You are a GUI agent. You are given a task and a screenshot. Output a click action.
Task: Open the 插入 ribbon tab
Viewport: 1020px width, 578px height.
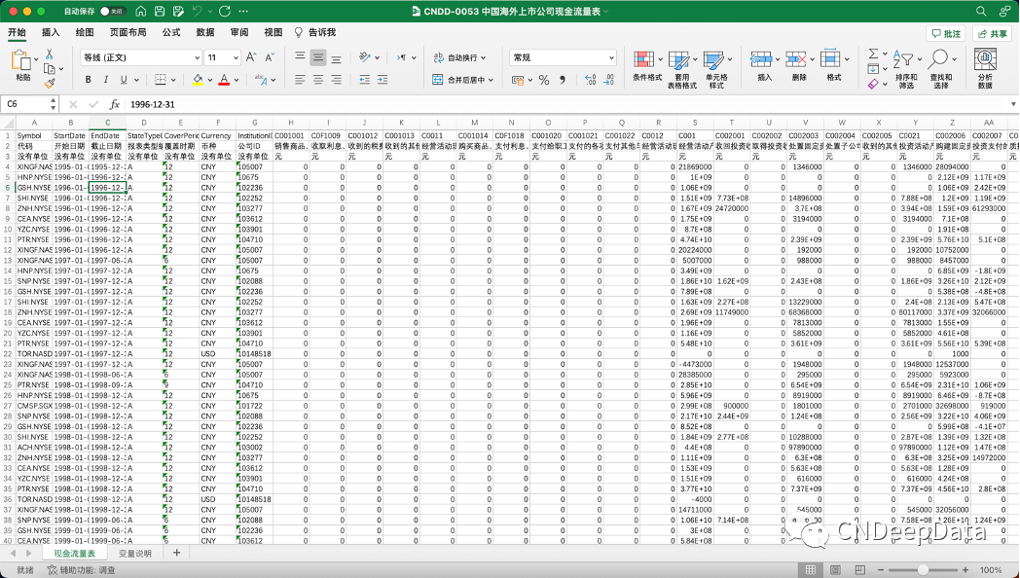click(x=51, y=32)
